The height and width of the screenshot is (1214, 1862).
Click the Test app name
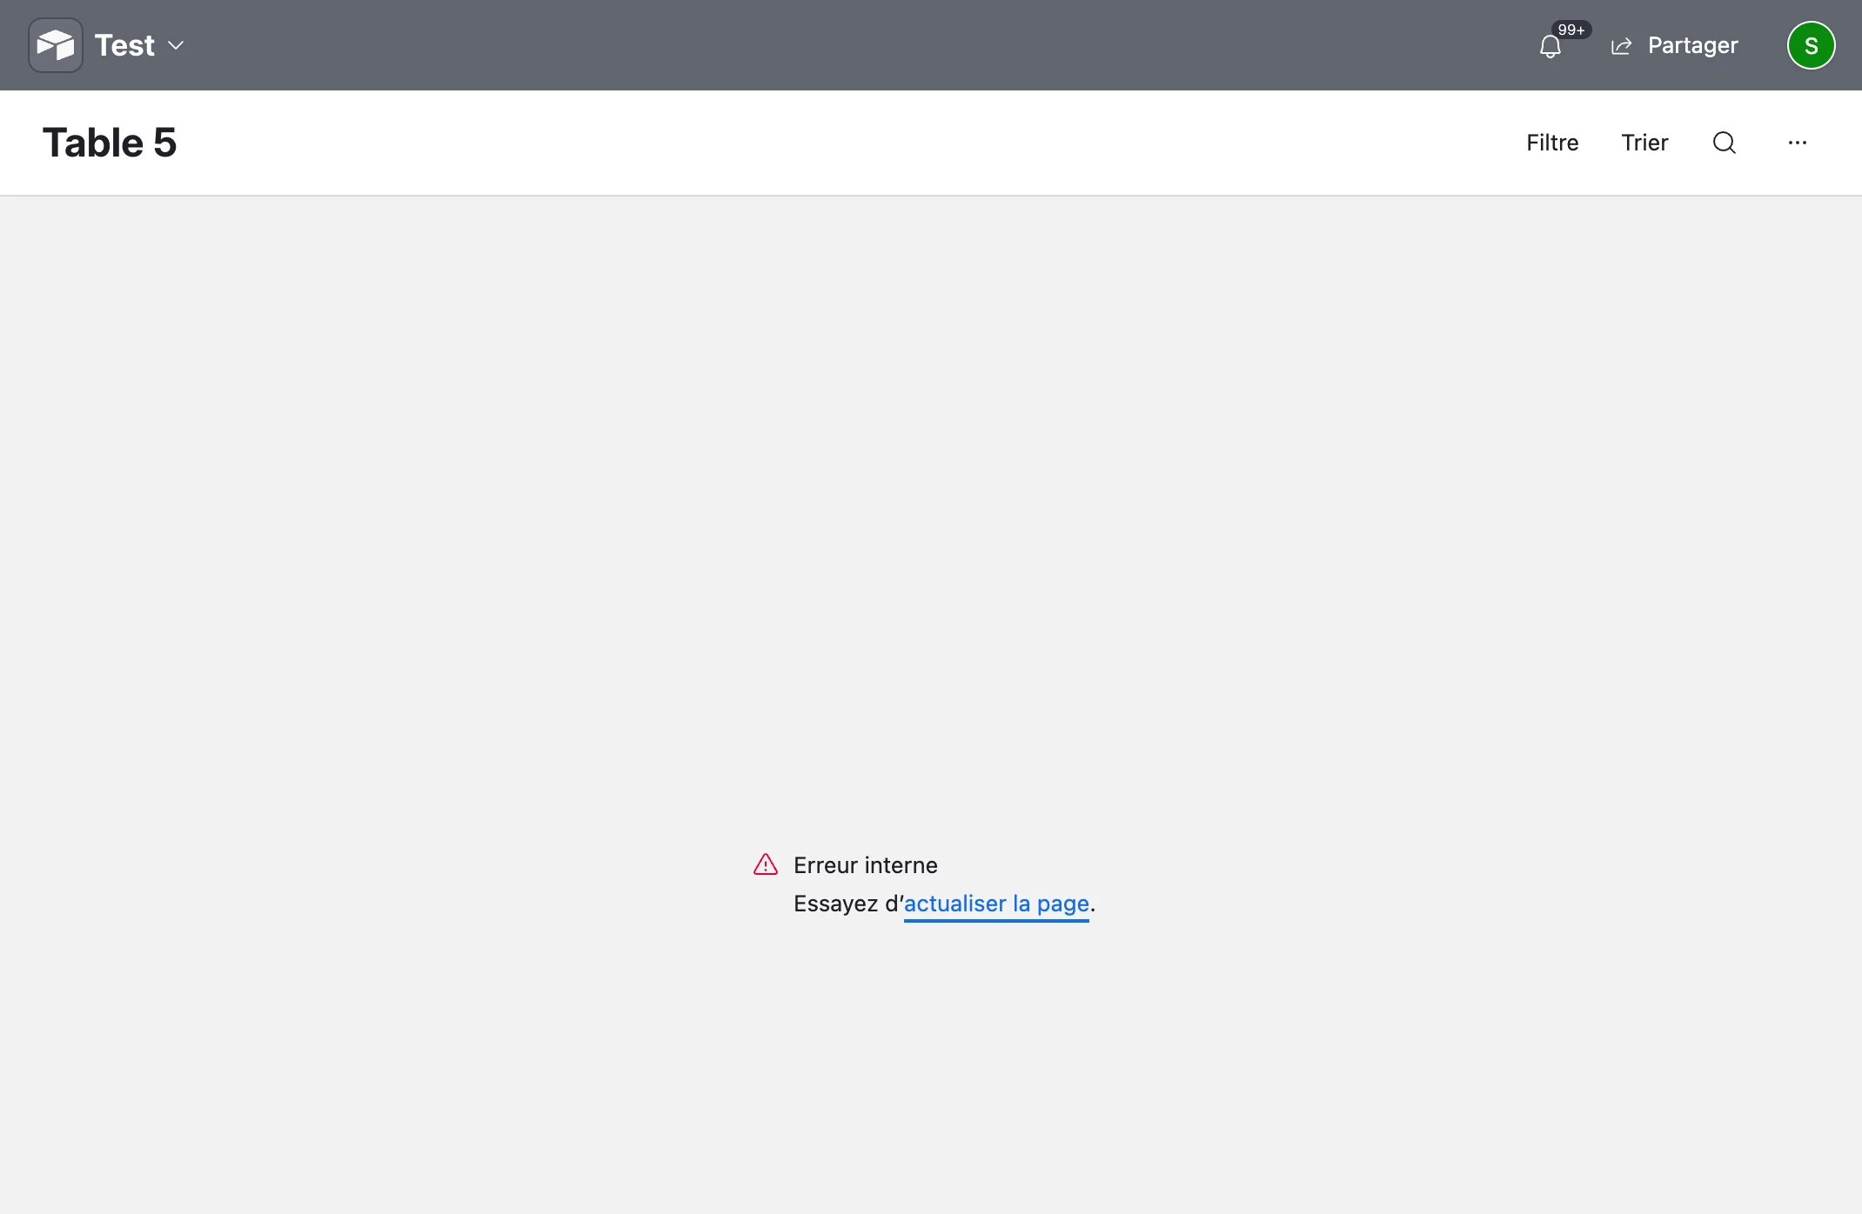pos(124,45)
